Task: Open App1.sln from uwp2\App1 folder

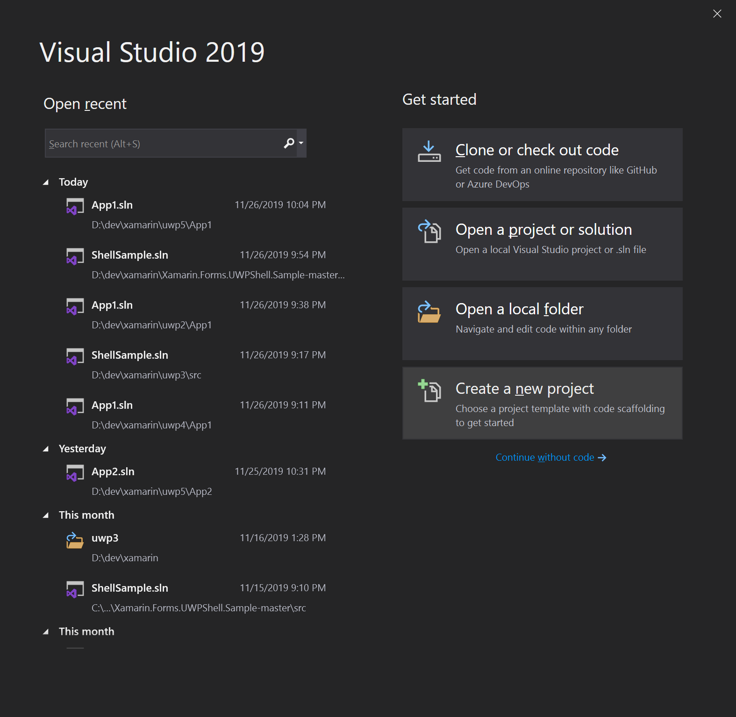Action: (x=112, y=305)
